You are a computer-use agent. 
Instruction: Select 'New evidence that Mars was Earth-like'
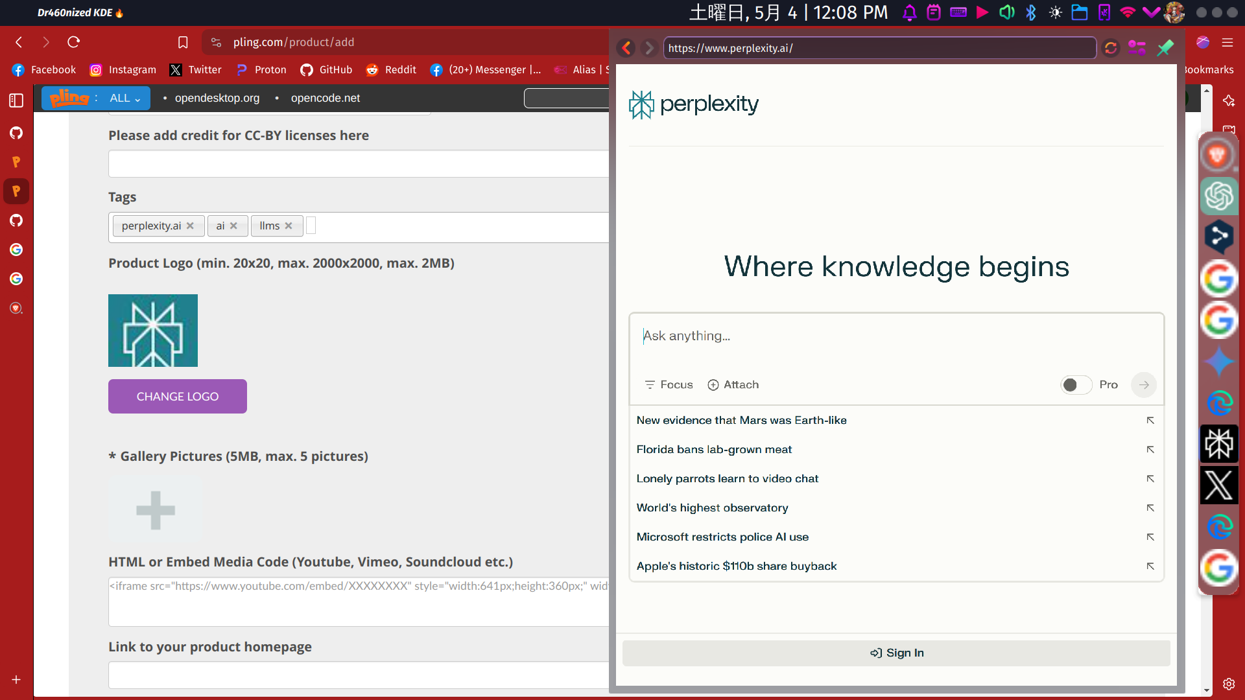[895, 421]
